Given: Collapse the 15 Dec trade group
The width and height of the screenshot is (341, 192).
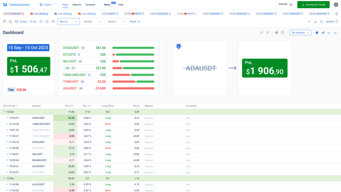Looking at the screenshot, I should [x=4, y=112].
